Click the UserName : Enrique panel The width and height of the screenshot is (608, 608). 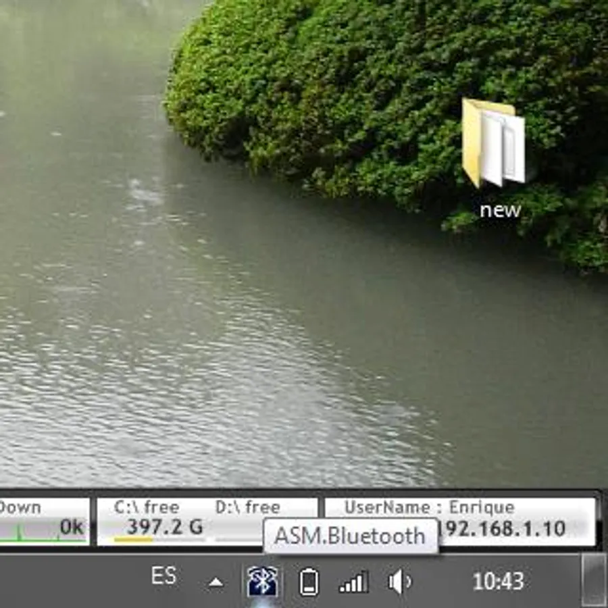(460, 522)
